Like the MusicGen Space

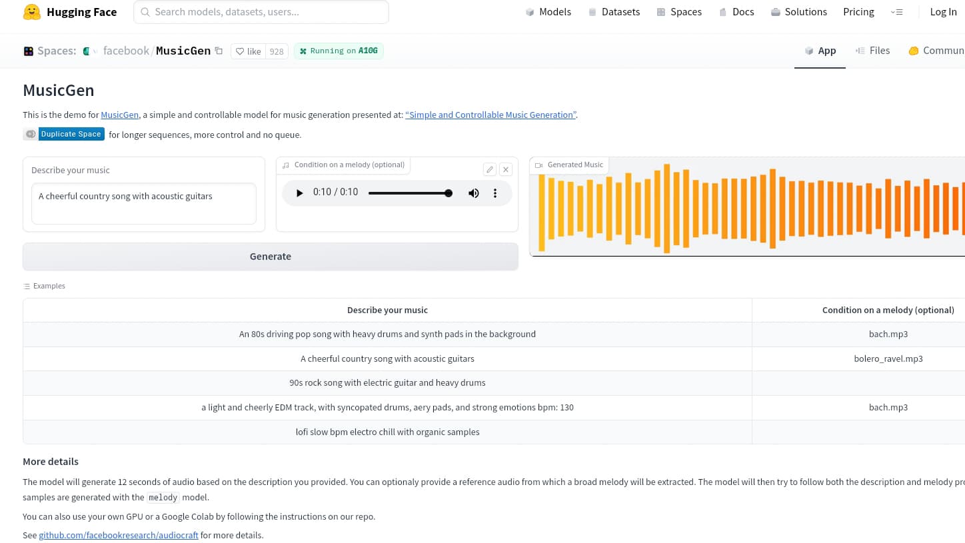[x=248, y=51]
